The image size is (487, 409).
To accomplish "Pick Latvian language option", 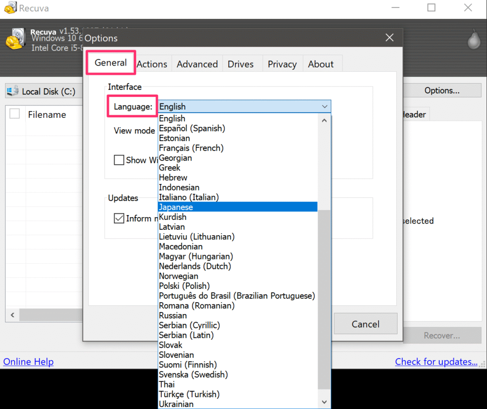I will pos(238,227).
